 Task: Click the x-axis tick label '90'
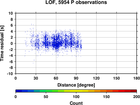(x=76, y=78)
